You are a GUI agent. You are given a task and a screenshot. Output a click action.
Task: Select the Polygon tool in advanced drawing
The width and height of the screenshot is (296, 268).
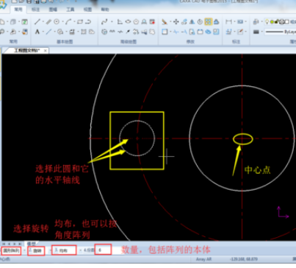[x=136, y=21]
